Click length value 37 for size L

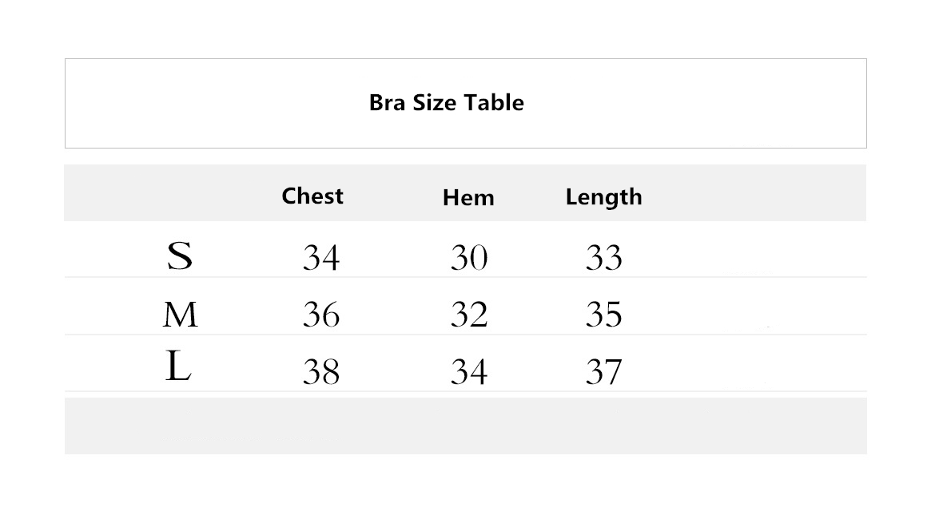point(603,372)
